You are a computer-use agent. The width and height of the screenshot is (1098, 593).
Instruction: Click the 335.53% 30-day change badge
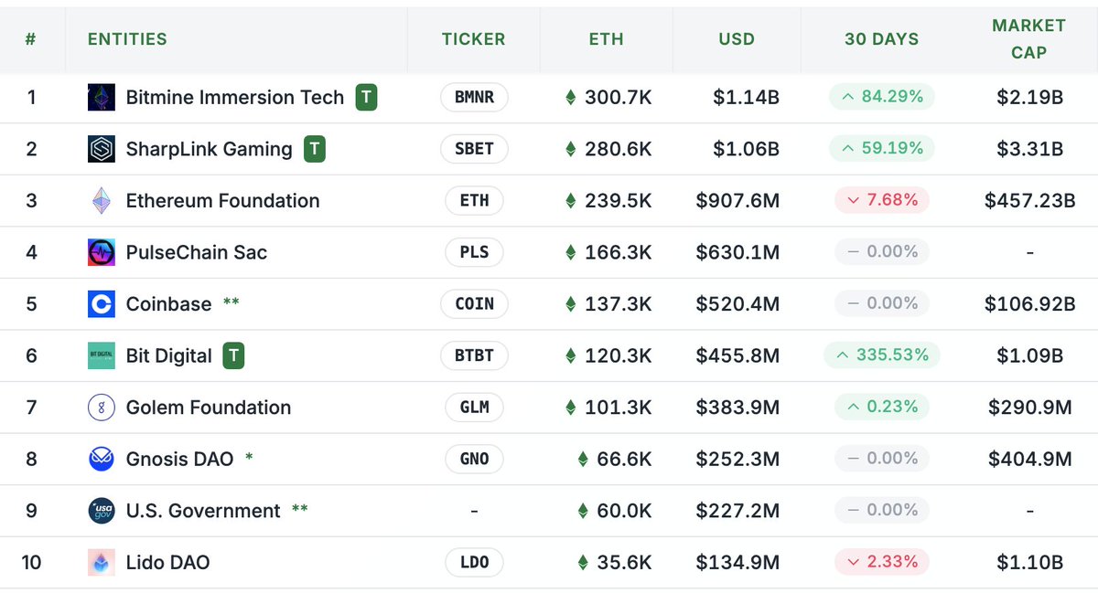pos(882,355)
